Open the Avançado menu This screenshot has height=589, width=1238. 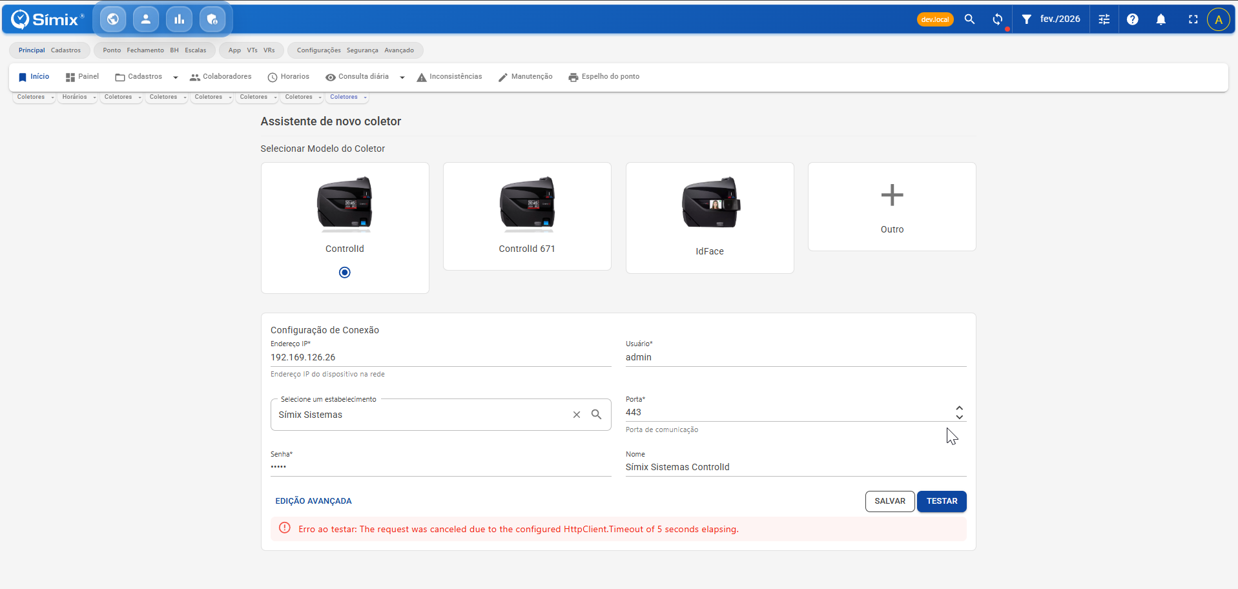399,50
